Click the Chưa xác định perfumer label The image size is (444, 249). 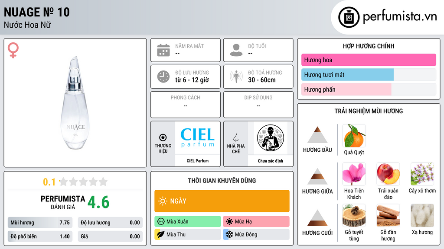tap(271, 161)
